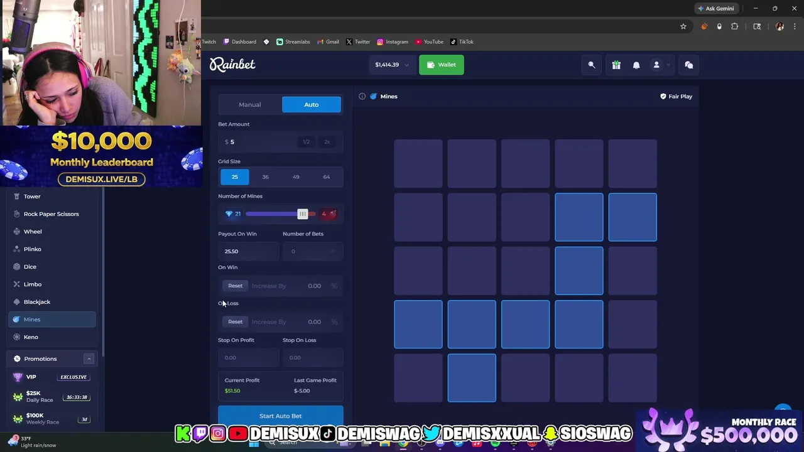Viewport: 804px width, 452px height.
Task: Select grid size 25
Action: pos(235,177)
